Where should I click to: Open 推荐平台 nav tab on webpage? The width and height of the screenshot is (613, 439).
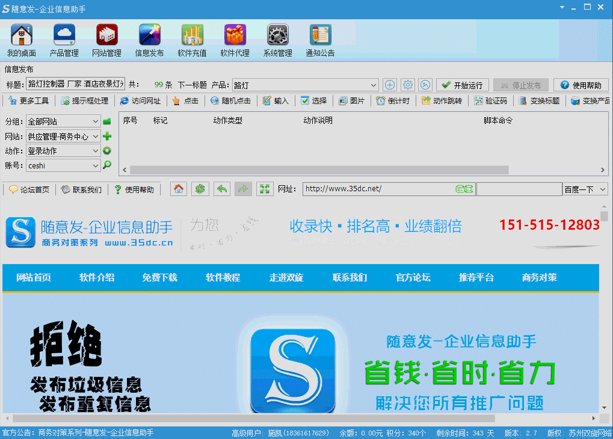(476, 278)
